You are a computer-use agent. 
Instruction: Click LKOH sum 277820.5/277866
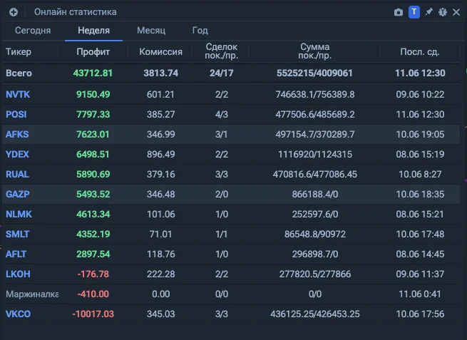pos(315,274)
